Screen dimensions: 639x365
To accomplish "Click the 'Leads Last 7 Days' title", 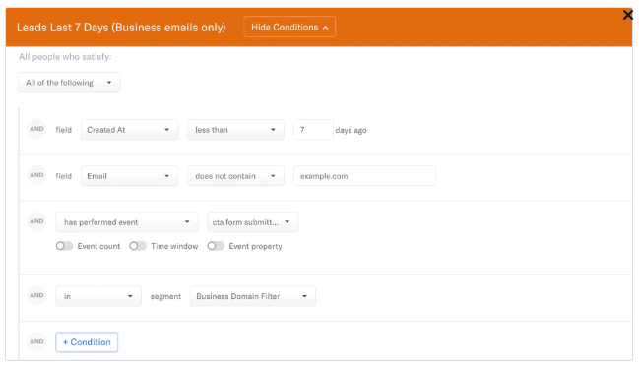I will tap(121, 28).
